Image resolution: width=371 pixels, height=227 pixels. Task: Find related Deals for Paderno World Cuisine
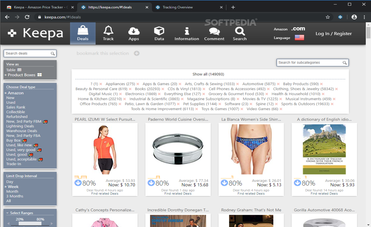[x=178, y=194]
